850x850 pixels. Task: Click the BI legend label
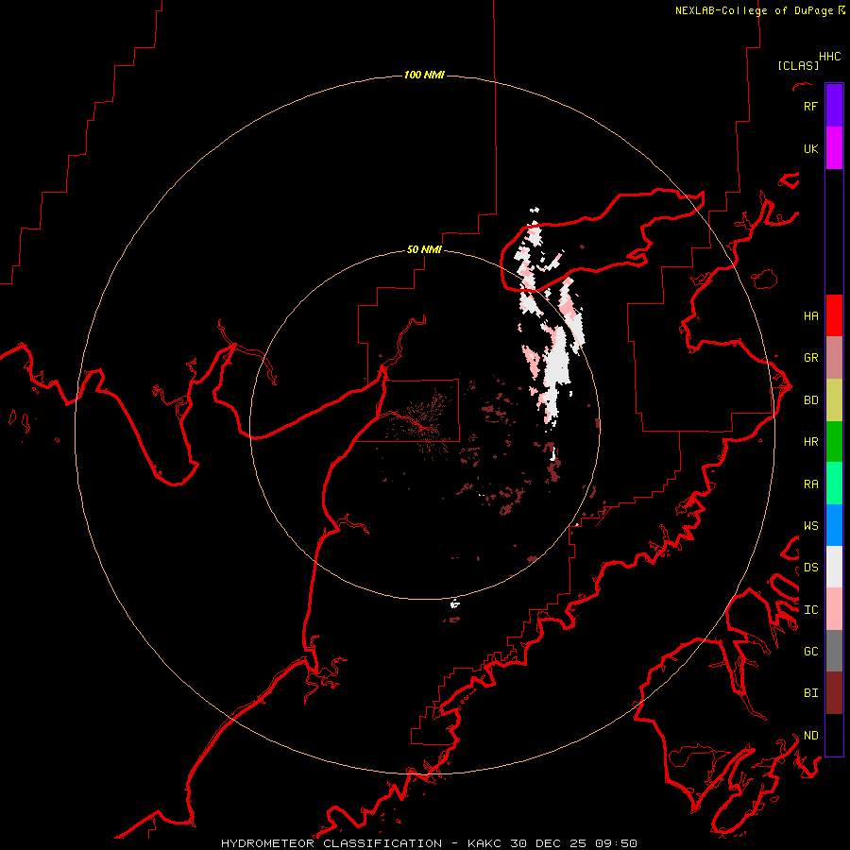810,692
